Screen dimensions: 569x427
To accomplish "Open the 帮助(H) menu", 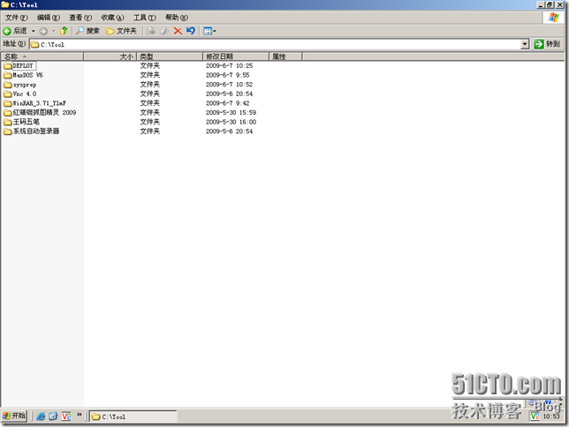I will click(x=177, y=18).
